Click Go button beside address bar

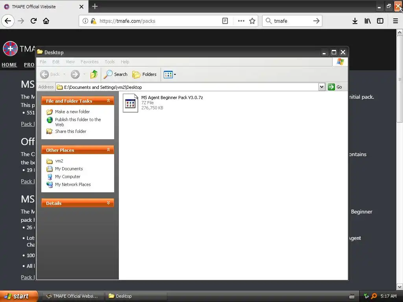coord(335,87)
